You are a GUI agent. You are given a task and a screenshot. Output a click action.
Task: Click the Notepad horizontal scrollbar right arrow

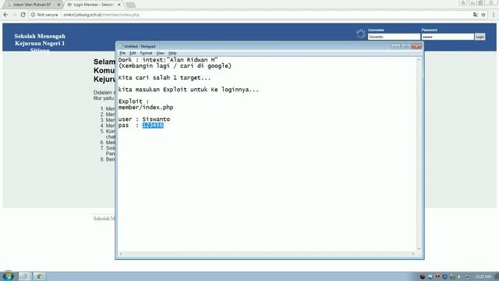[x=413, y=254]
